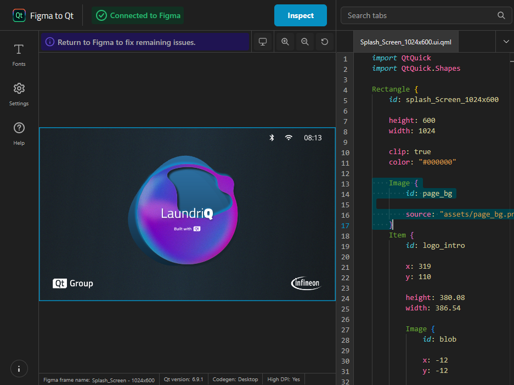Image resolution: width=514 pixels, height=385 pixels.
Task: Click the search magnifier icon
Action: pyautogui.click(x=501, y=15)
